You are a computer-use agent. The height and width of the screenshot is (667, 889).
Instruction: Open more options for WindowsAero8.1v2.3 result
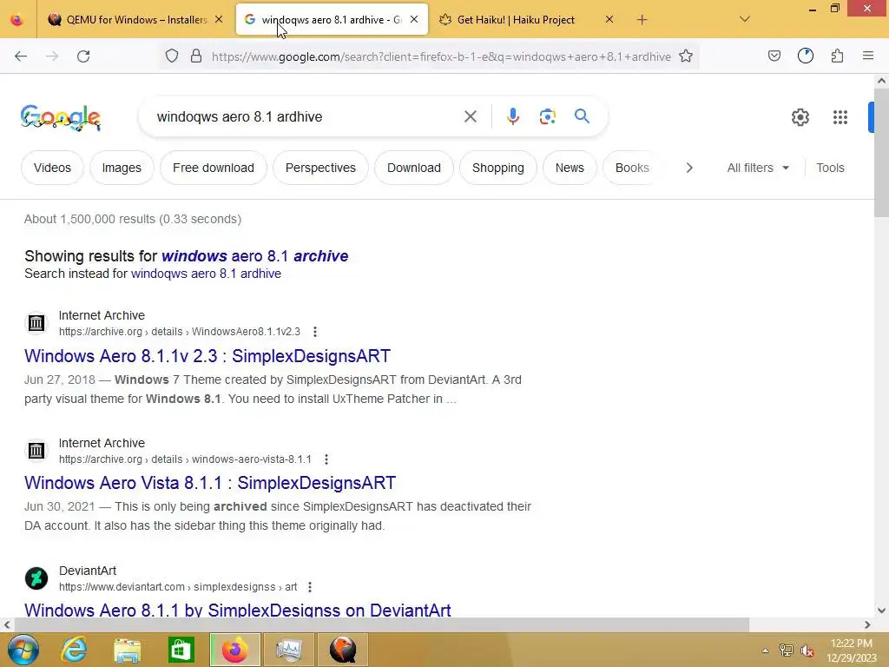point(315,332)
